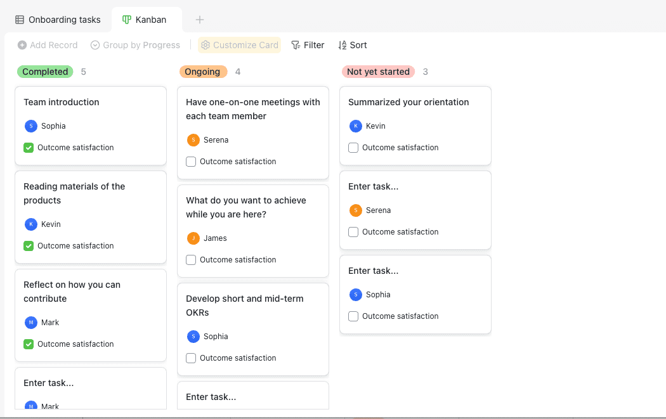Click the Customize Card gear icon
666x419 pixels.
pos(206,45)
